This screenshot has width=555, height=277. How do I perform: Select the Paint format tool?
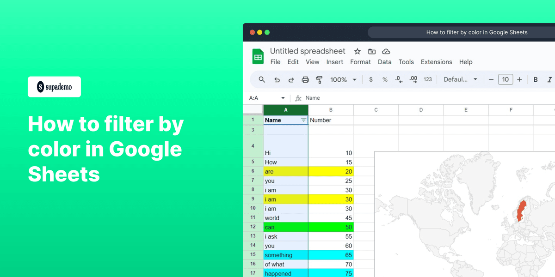click(320, 79)
